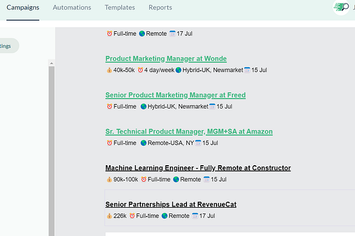This screenshot has width=355, height=236.
Task: Click globe icon in Wonde job row
Action: pos(179,70)
